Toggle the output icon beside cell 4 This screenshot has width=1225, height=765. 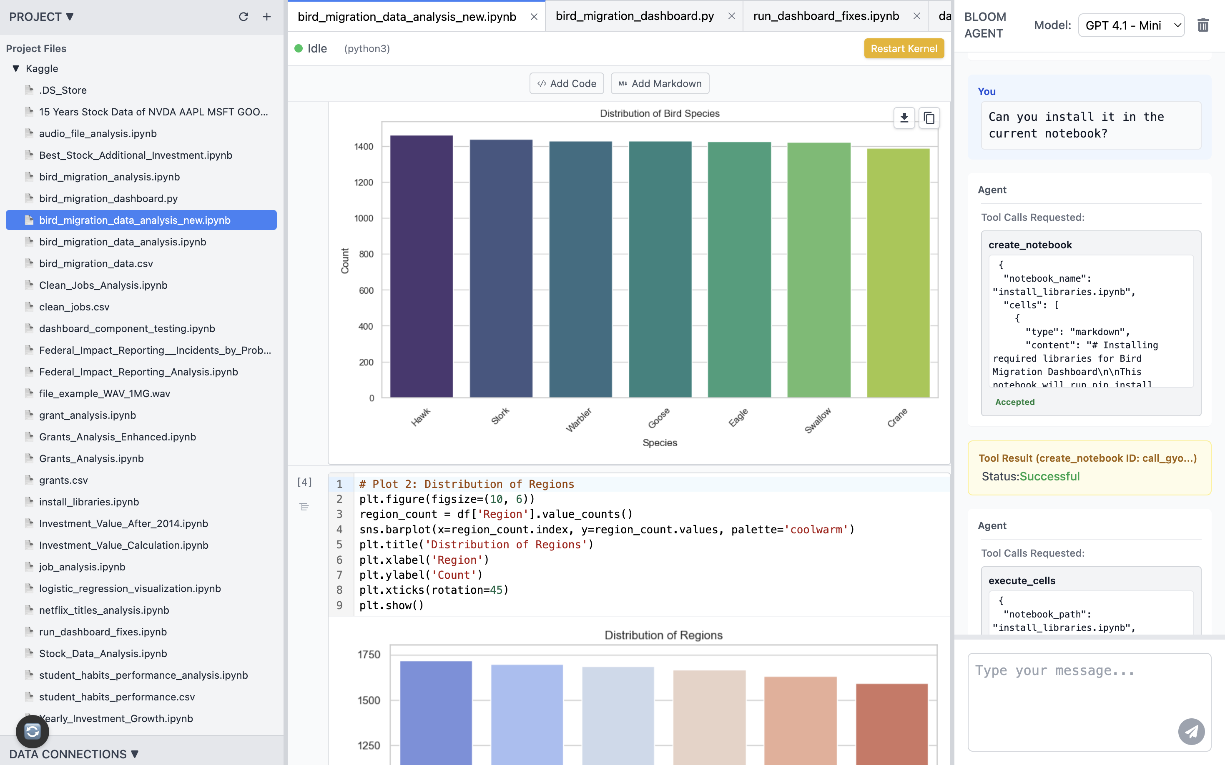[304, 507]
